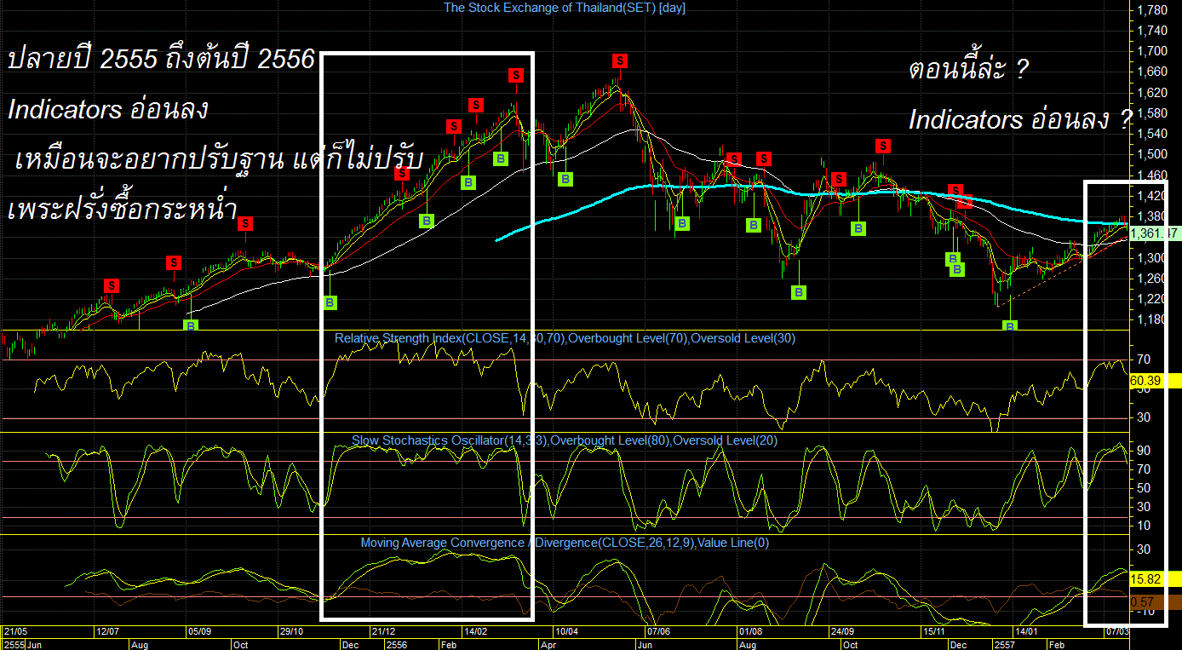
Task: Select the Slow Stochastics Oscillator indicator label
Action: coord(565,440)
